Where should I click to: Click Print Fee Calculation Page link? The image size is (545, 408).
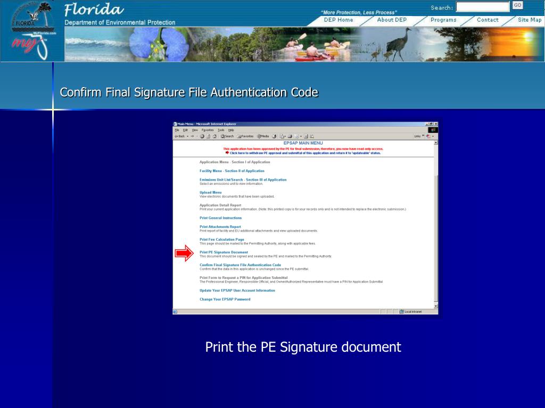[222, 240]
